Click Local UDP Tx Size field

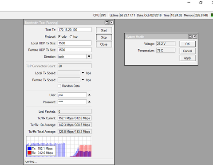point(75,43)
